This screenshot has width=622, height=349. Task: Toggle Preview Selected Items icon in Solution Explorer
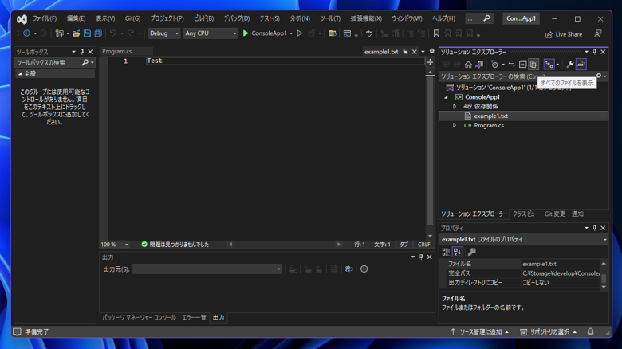pos(581,65)
